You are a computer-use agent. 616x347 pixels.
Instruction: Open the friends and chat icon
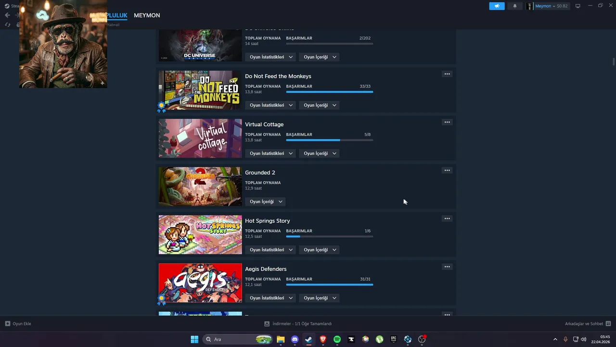(x=608, y=323)
